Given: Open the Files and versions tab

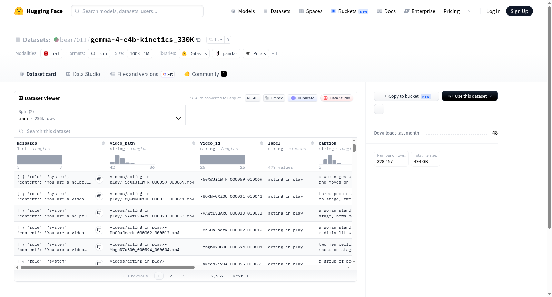Looking at the screenshot, I should tap(142, 74).
